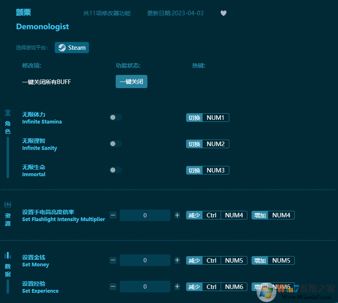Click 减少 Ctrl NUM4 decrease for flashlight intensity
This screenshot has height=303, width=338.
coord(217,215)
